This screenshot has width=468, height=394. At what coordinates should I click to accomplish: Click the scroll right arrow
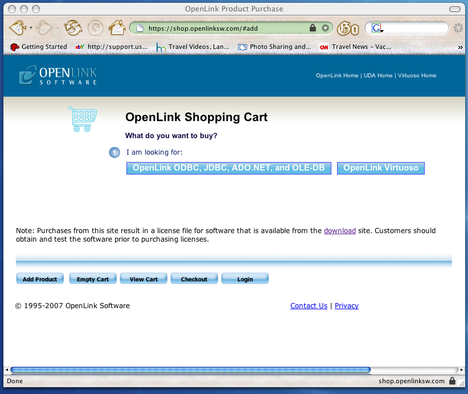click(461, 370)
